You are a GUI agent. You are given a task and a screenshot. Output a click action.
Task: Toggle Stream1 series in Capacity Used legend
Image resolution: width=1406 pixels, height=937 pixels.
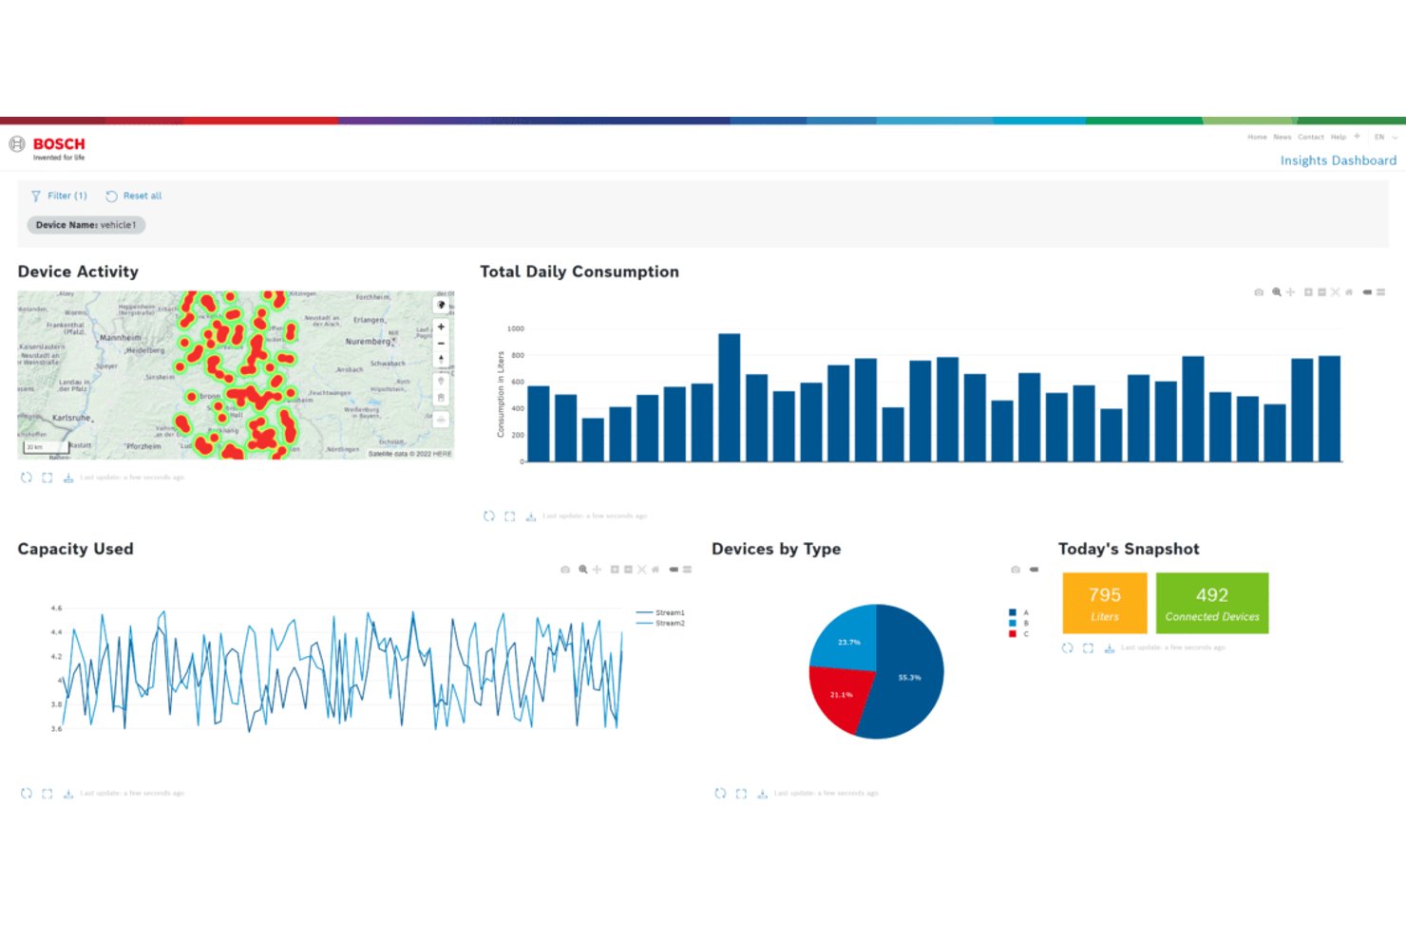[660, 613]
